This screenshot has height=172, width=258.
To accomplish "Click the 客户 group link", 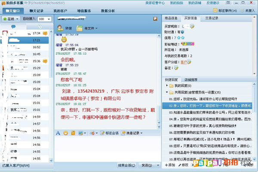I will 184,62.
